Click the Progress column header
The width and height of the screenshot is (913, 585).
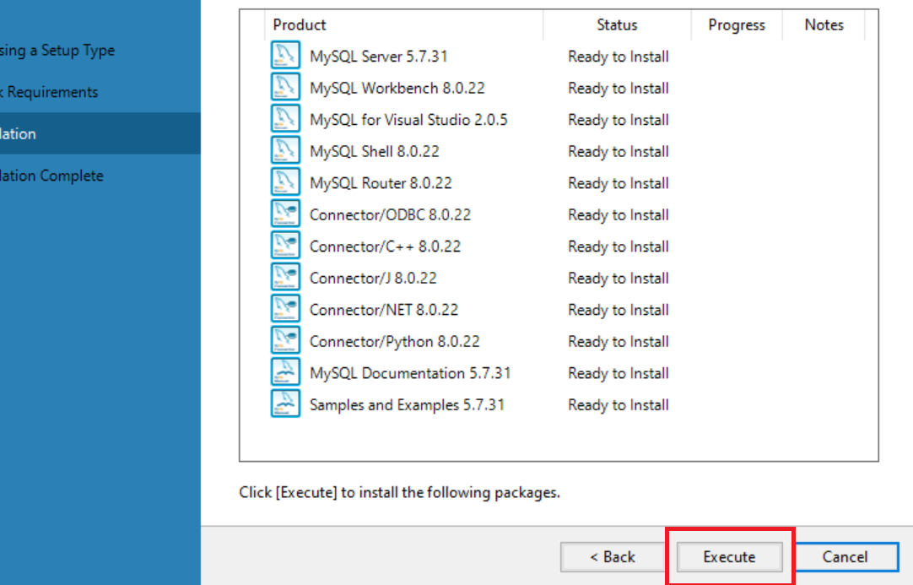point(737,25)
